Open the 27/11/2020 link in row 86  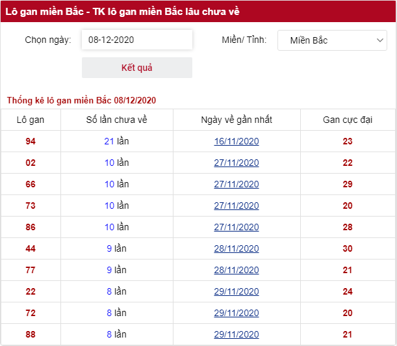pyautogui.click(x=237, y=227)
